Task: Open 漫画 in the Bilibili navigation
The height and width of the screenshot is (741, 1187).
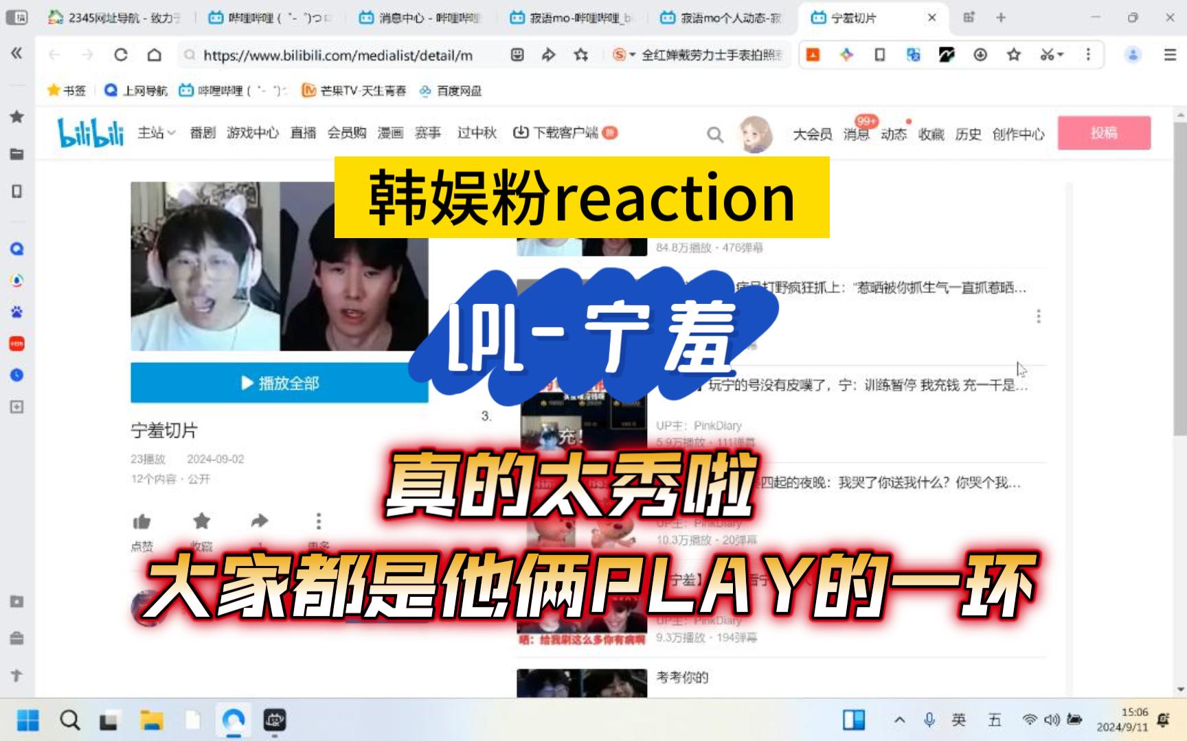Action: click(x=390, y=132)
